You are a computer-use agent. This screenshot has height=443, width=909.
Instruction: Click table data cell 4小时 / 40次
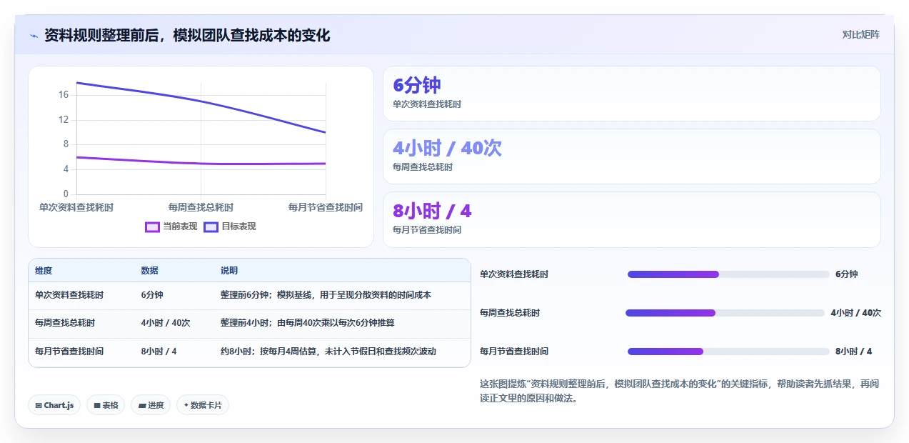tap(166, 323)
